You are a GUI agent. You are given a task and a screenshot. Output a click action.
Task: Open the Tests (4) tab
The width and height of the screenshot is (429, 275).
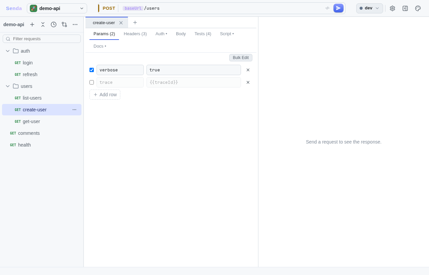coord(203,34)
